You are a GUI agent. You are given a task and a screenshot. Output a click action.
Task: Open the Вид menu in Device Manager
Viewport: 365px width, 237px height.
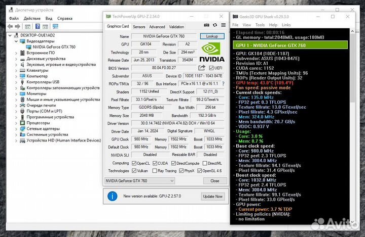click(49, 18)
